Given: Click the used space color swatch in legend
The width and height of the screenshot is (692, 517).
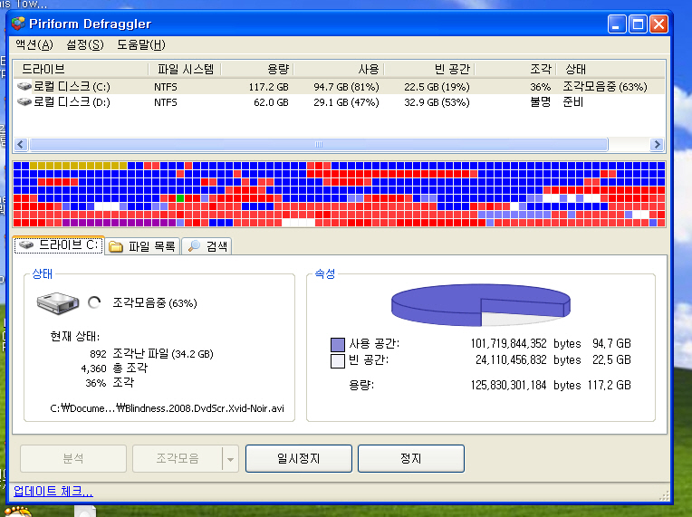Looking at the screenshot, I should [x=338, y=344].
